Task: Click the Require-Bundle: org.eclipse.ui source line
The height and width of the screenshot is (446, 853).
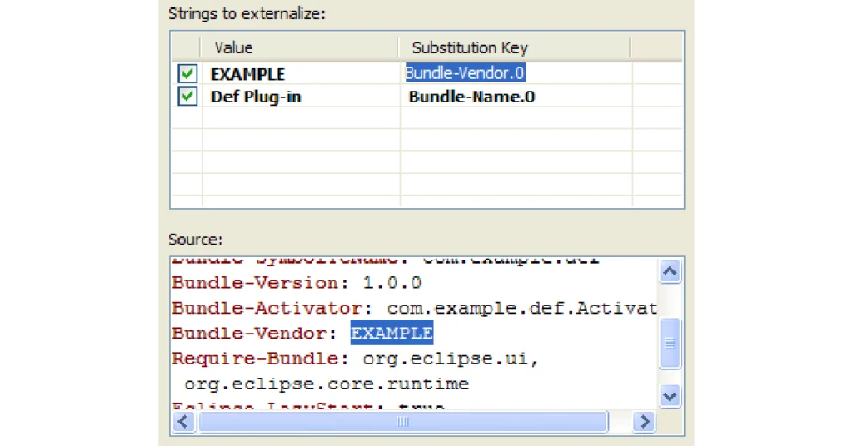Action: coord(355,359)
